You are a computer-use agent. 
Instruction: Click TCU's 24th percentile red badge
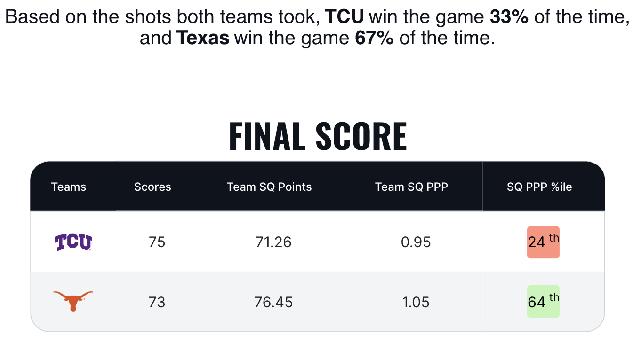(x=543, y=242)
